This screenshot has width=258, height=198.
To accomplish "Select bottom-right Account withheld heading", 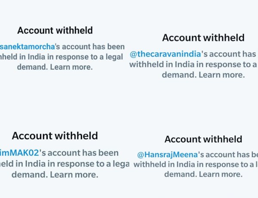I will (203, 139).
